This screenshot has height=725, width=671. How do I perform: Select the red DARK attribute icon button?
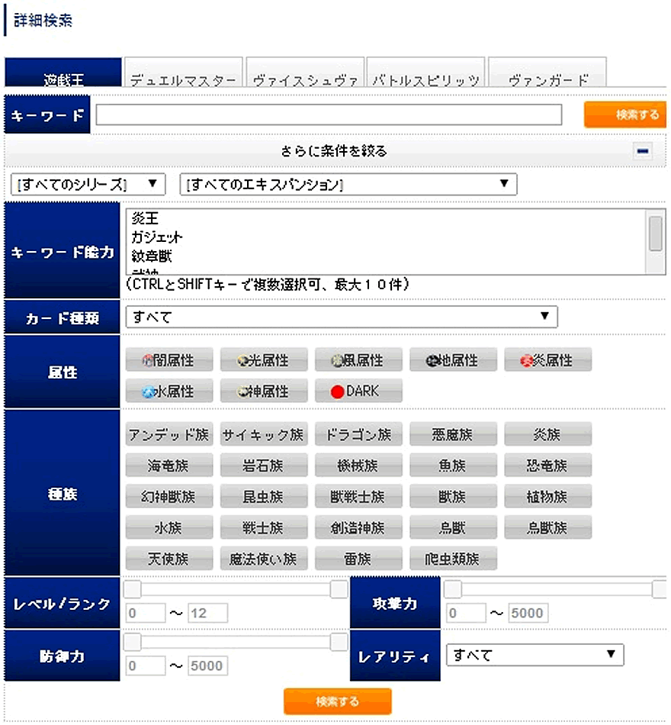(358, 391)
